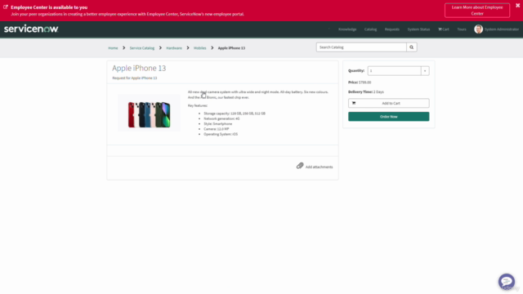Go to the Home breadcrumb
Screen dimensions: 523x294
pyautogui.click(x=113, y=48)
